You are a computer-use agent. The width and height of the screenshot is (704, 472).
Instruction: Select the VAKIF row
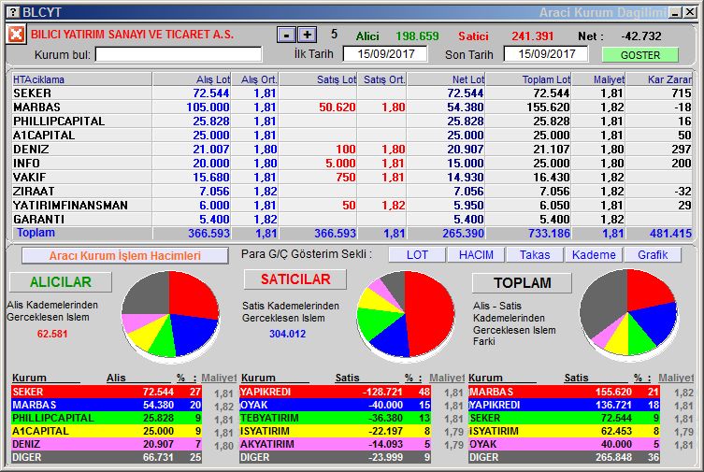[x=352, y=177]
